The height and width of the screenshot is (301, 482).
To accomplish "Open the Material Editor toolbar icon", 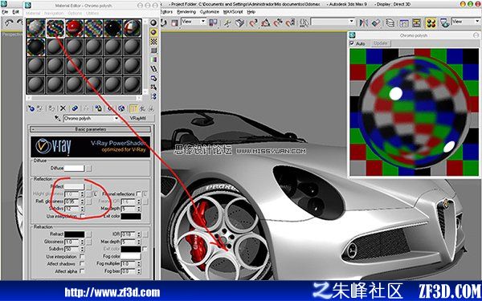I will tap(431, 22).
